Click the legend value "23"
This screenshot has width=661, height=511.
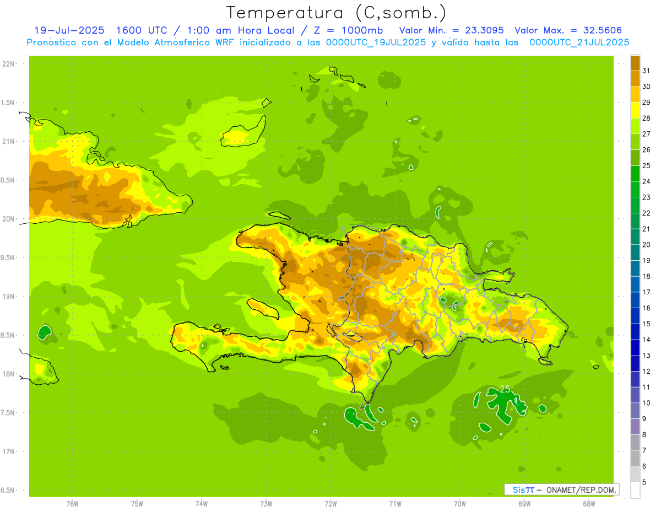point(647,197)
